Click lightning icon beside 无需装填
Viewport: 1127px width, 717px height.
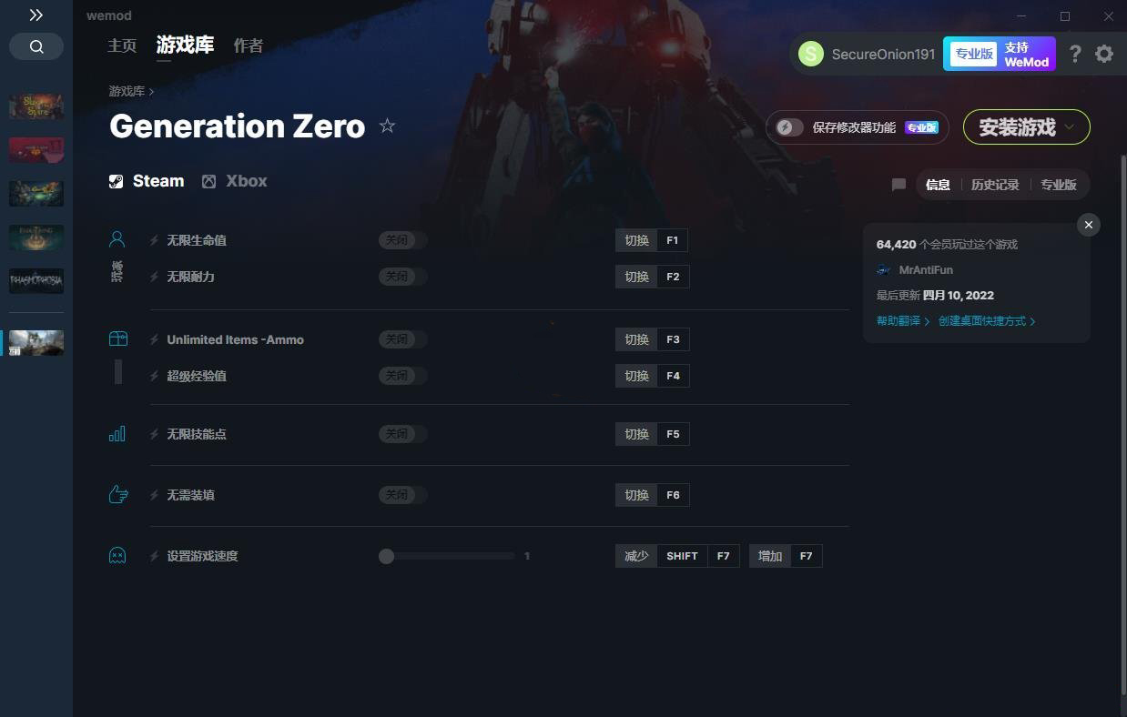click(x=154, y=495)
